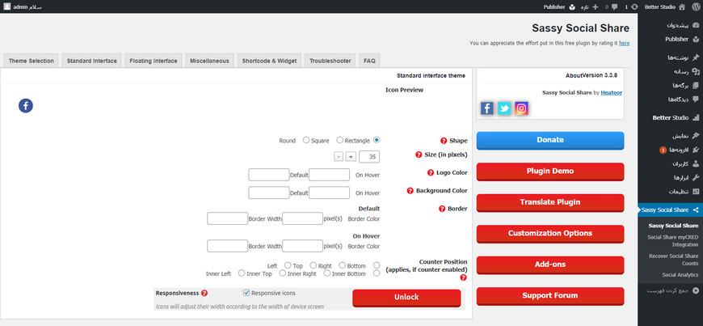The height and width of the screenshot is (326, 703).
Task: Switch to the Theme Selection tab
Action: click(x=31, y=61)
